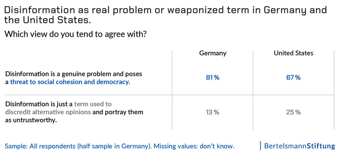Click 'Disinformation is just a' row label
This screenshot has width=341, height=155.
[39, 104]
